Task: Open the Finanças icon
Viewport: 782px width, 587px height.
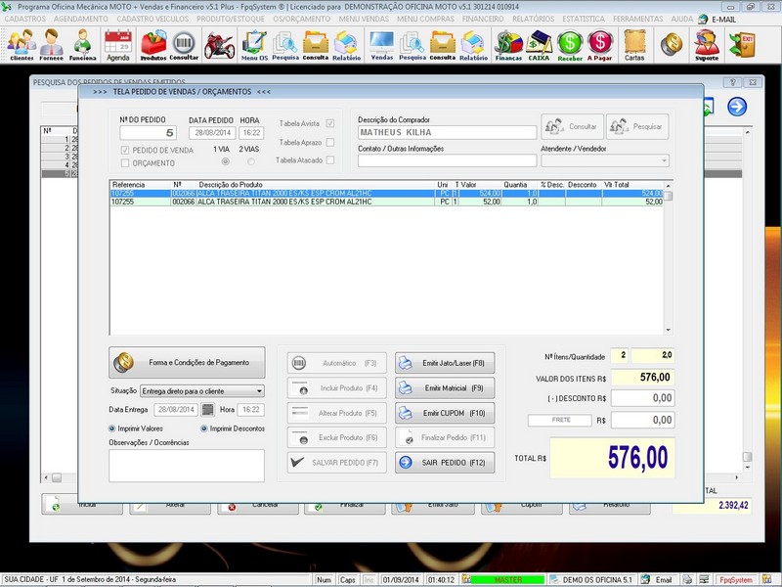Action: (508, 45)
